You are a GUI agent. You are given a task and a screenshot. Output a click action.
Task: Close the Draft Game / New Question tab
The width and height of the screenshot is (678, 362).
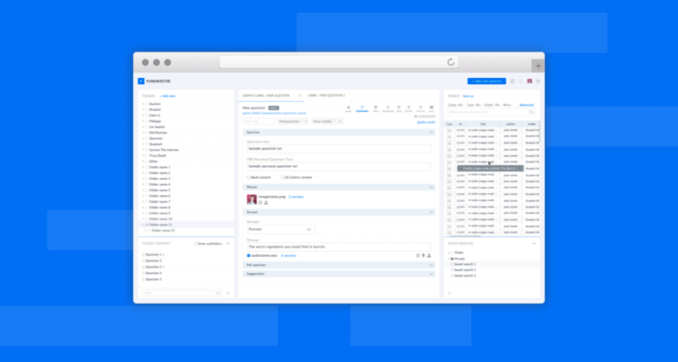301,96
